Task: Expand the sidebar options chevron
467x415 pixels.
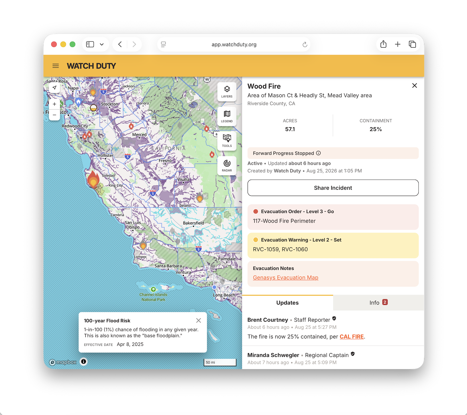Action: tap(102, 44)
